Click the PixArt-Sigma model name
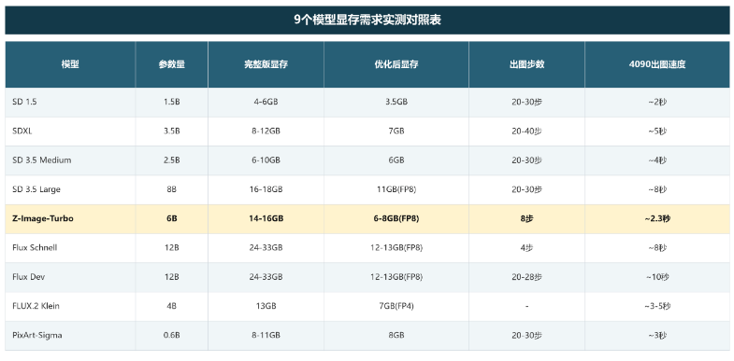734x361 pixels. [37, 335]
